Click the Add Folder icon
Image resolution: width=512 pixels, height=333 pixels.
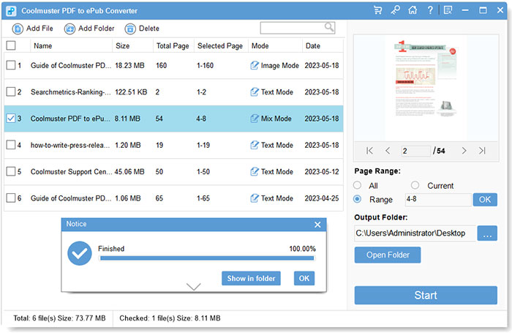[69, 29]
